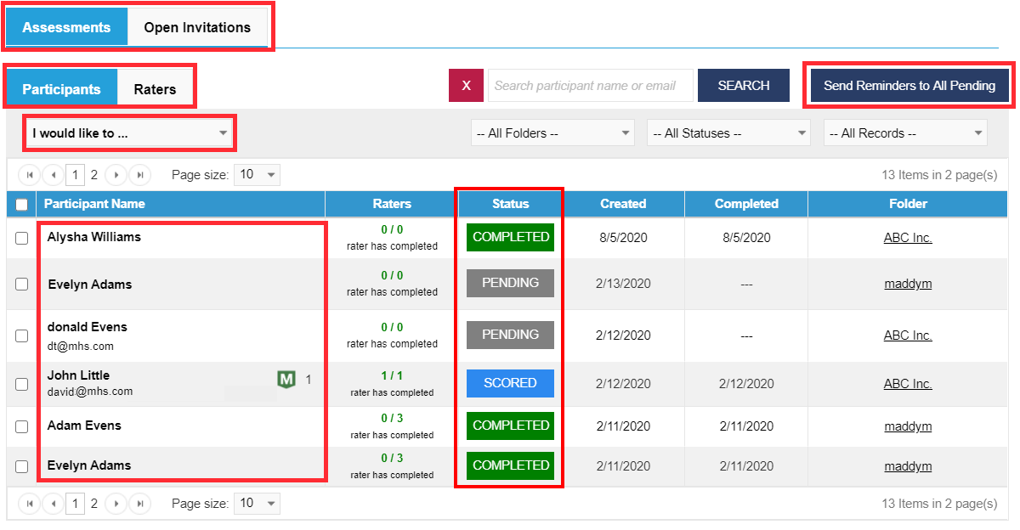Screen dimensions: 1020x530
Task: Click PENDING status in Evelyn Adams row
Action: point(510,283)
